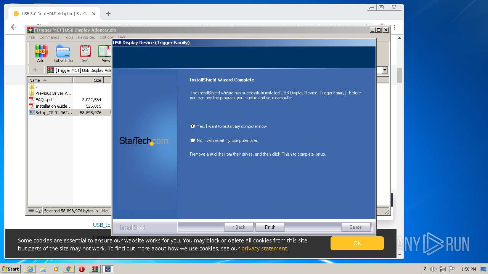Screen dimensions: 488x274
Task: Open the Chrome three-dot menu
Action: click(394, 27)
